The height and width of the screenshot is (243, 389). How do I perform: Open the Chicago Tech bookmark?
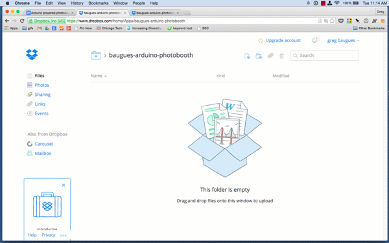[x=110, y=29]
